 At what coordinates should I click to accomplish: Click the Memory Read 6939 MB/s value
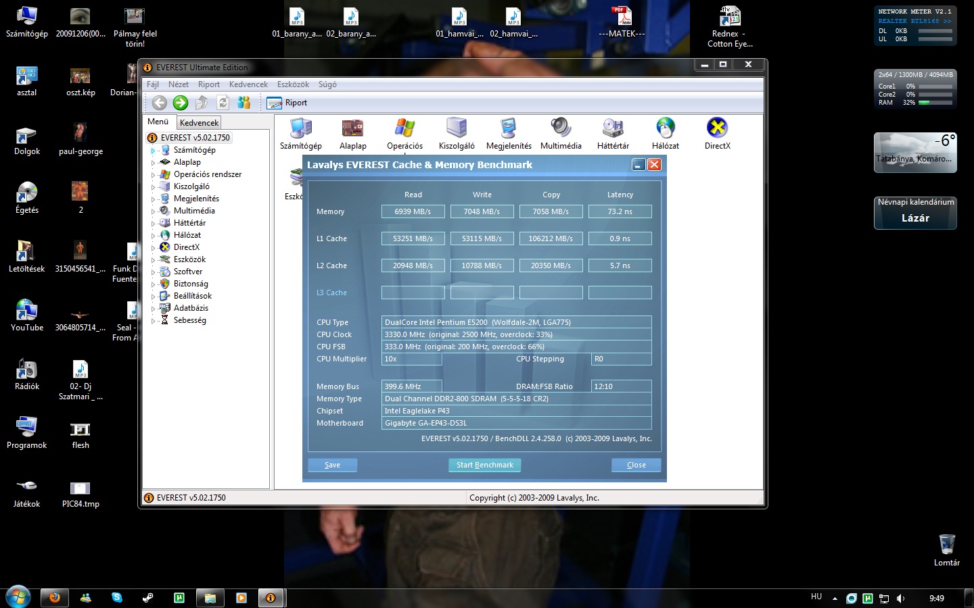413,211
